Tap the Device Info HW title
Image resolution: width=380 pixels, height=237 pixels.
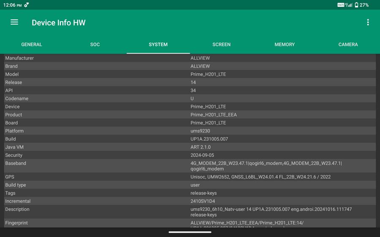point(59,22)
